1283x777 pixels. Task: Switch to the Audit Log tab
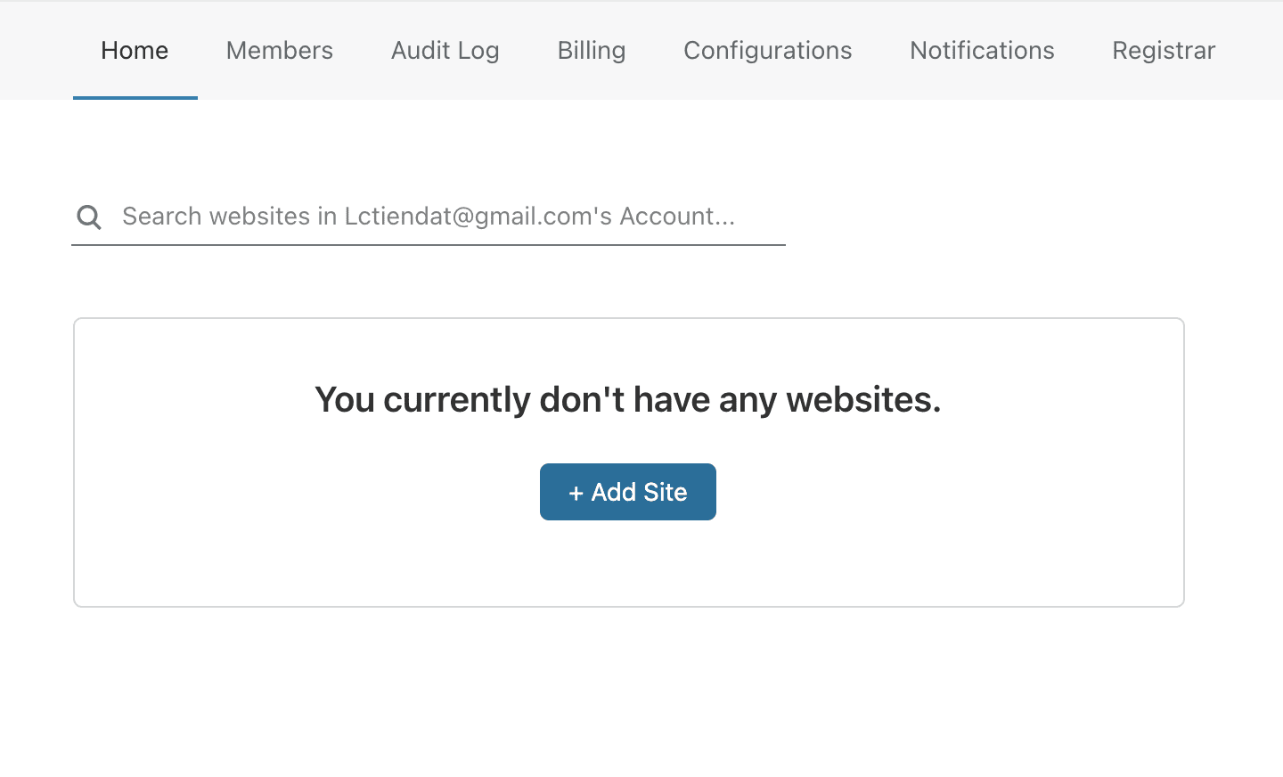(445, 51)
